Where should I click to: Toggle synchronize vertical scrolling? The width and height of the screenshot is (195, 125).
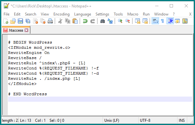point(138,21)
